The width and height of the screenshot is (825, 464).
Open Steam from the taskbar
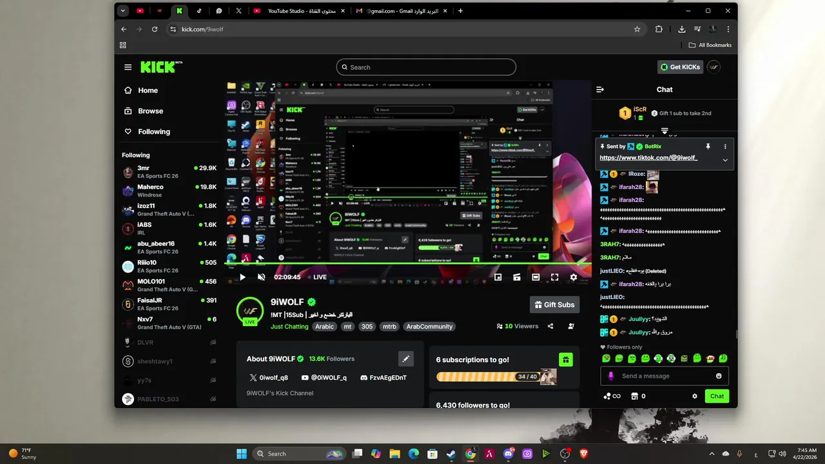(x=451, y=454)
